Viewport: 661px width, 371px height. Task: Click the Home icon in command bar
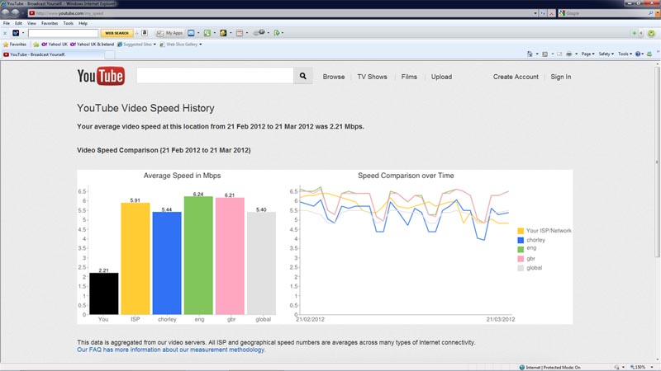click(530, 54)
